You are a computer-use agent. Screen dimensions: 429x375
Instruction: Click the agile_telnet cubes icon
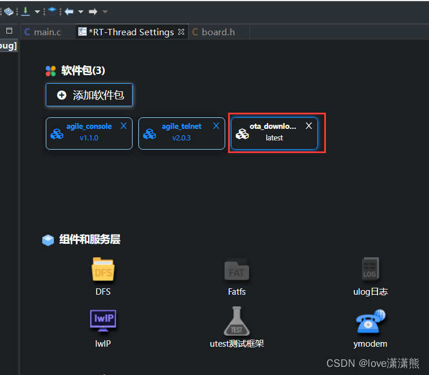pyautogui.click(x=149, y=134)
